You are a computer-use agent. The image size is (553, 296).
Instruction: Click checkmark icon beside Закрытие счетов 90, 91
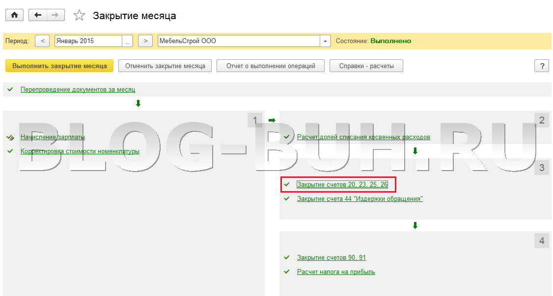pos(287,257)
